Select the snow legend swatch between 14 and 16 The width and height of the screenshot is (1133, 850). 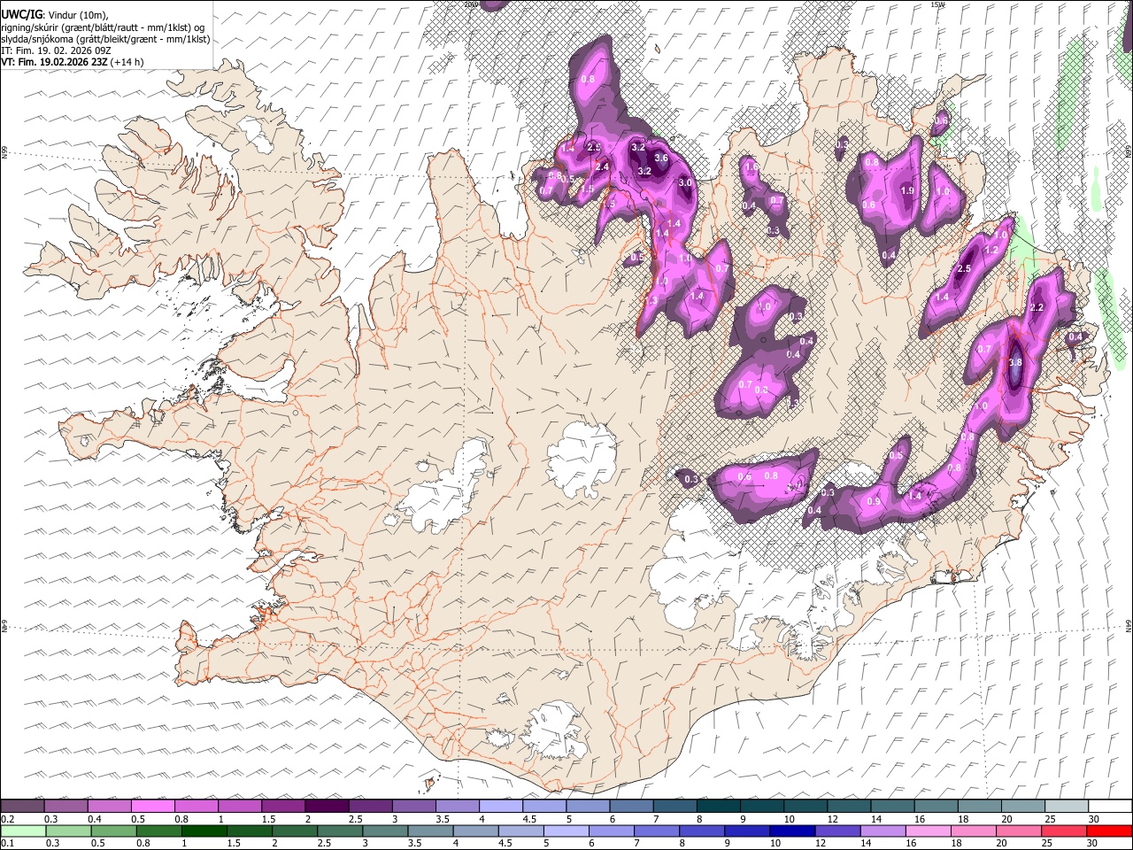(x=893, y=806)
